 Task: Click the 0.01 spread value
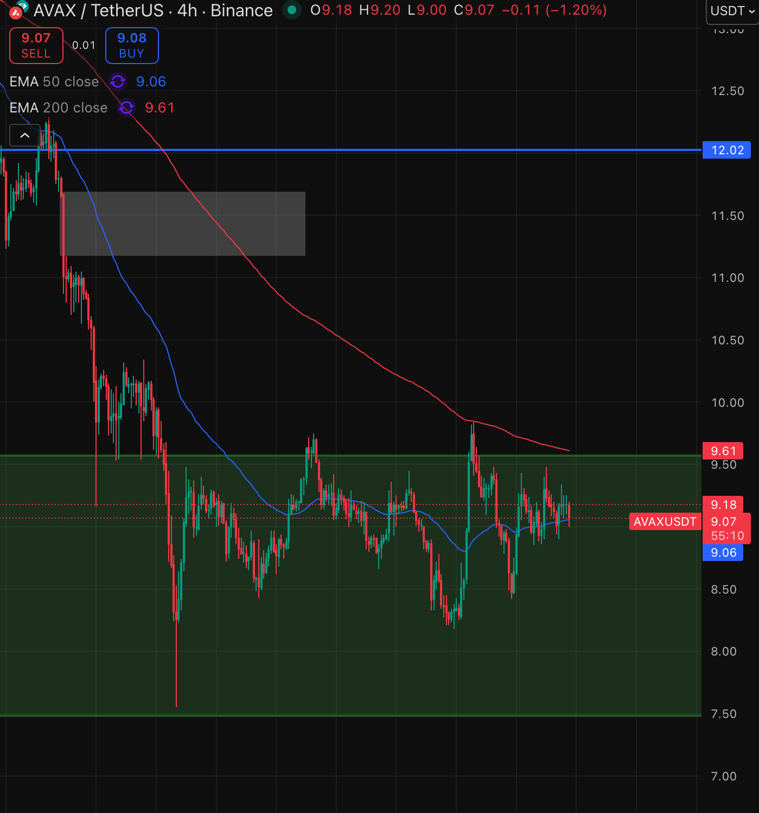click(x=84, y=46)
